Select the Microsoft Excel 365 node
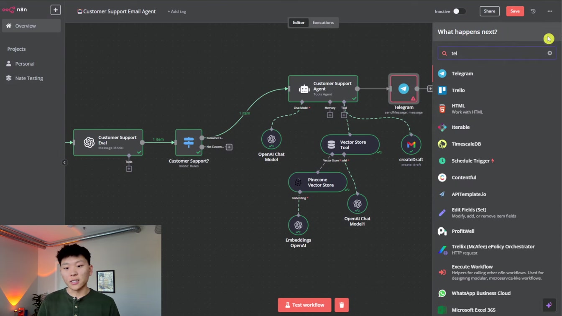 coord(497,310)
